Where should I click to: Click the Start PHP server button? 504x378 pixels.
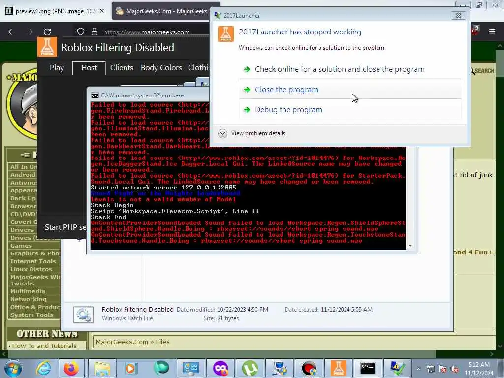(65, 227)
